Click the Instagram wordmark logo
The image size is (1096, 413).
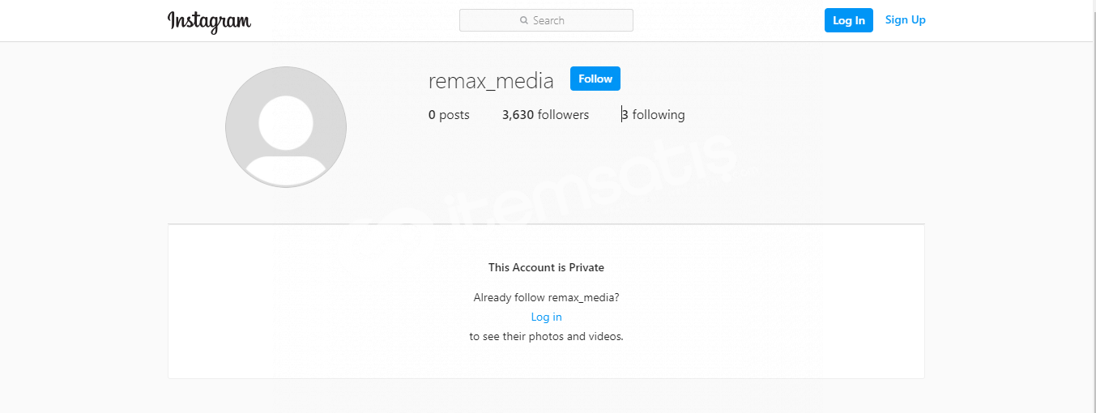click(x=209, y=22)
